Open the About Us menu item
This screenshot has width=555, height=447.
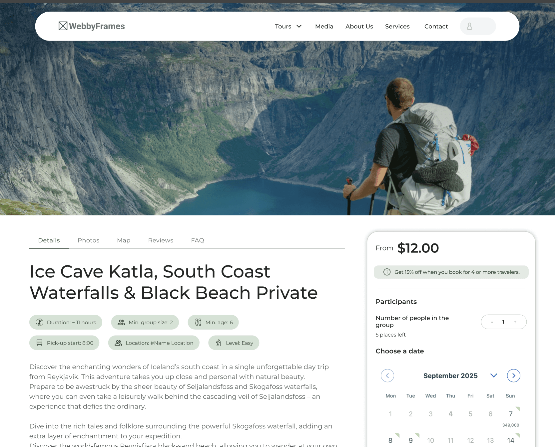[x=359, y=26]
